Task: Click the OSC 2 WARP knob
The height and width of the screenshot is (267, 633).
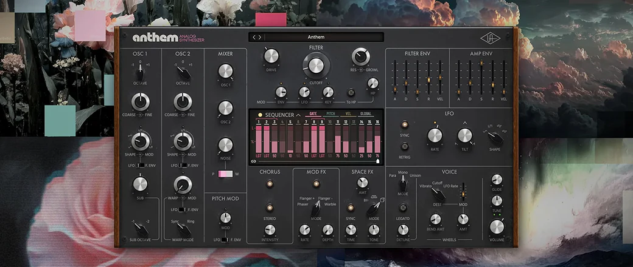Action: click(x=183, y=184)
